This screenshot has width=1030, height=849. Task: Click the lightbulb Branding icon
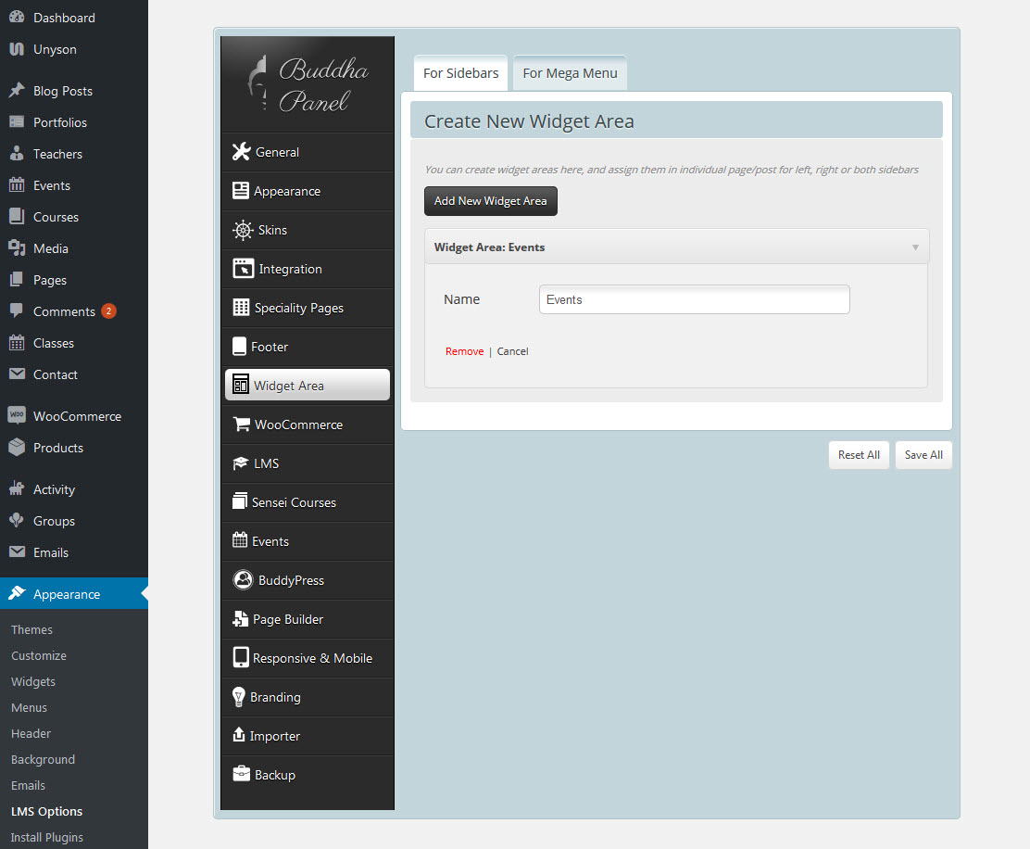(x=238, y=697)
